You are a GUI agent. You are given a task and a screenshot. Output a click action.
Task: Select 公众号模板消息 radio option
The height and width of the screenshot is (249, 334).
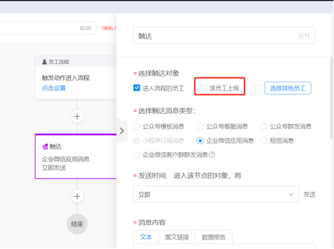click(x=137, y=126)
